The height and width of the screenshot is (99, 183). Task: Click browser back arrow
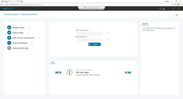point(2,5)
